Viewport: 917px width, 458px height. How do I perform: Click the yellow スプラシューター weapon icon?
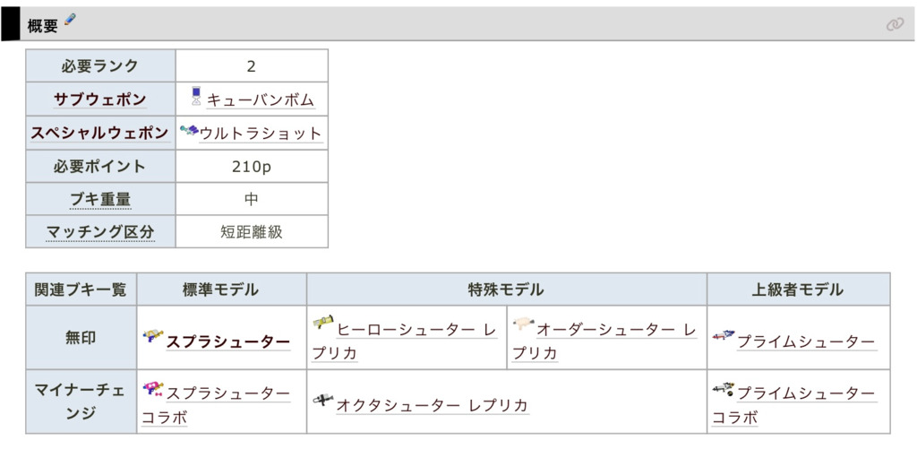pos(153,338)
